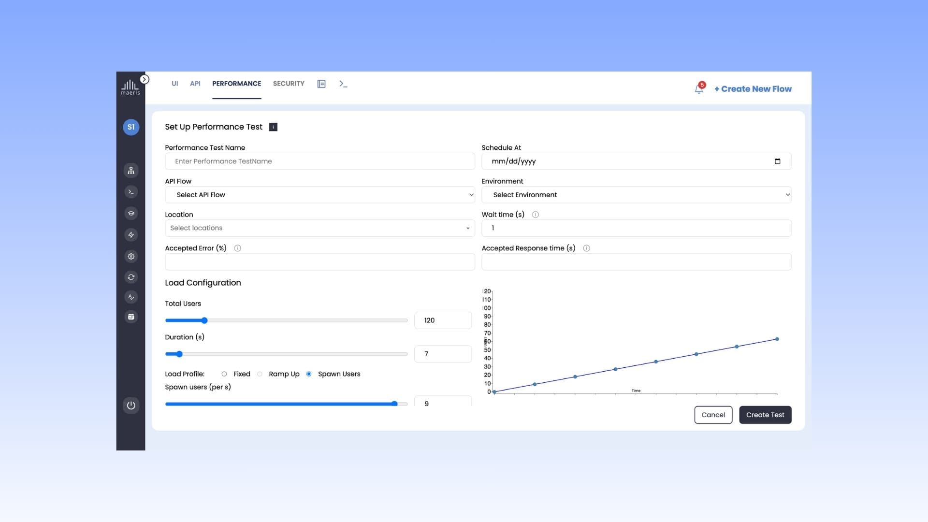Viewport: 928px width, 522px height.
Task: Open Settings via the gear icon
Action: pos(131,256)
